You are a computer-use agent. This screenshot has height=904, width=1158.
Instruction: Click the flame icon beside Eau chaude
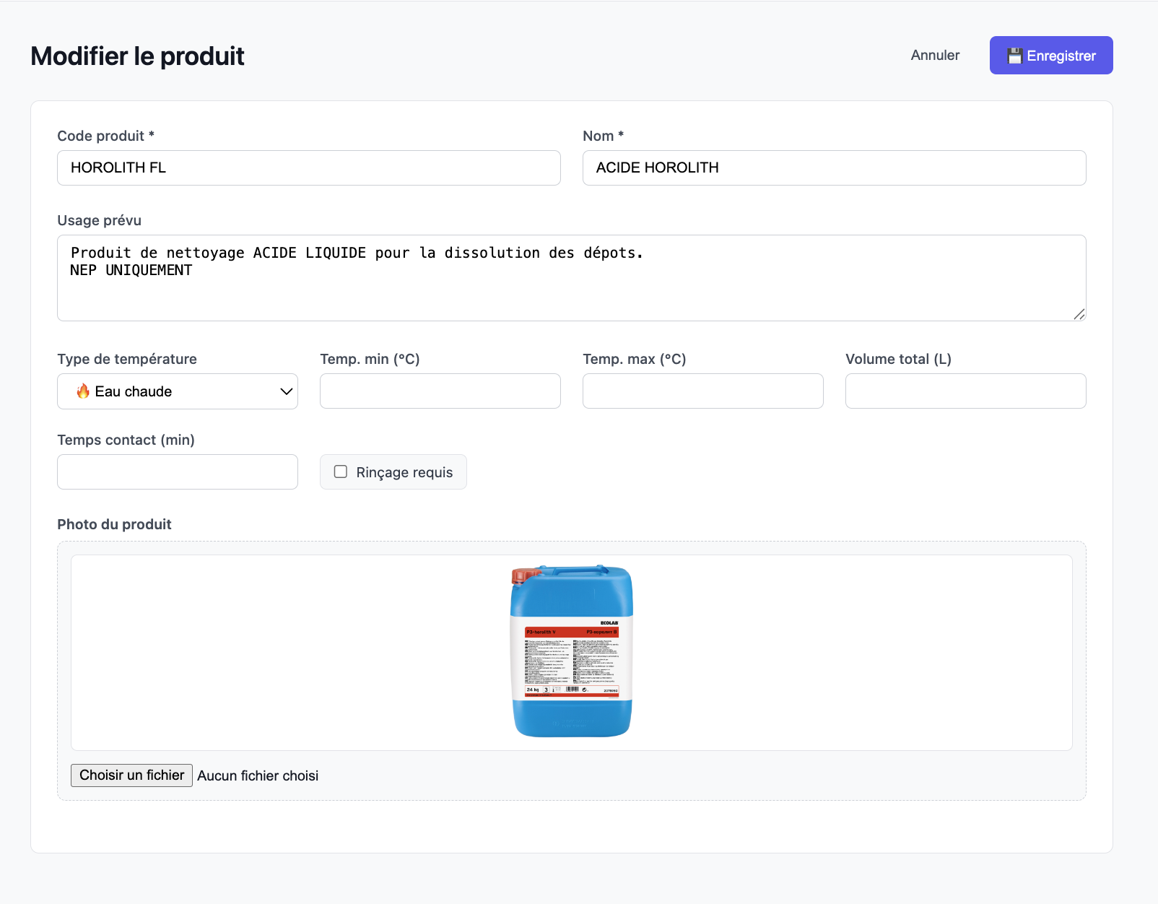coord(83,391)
